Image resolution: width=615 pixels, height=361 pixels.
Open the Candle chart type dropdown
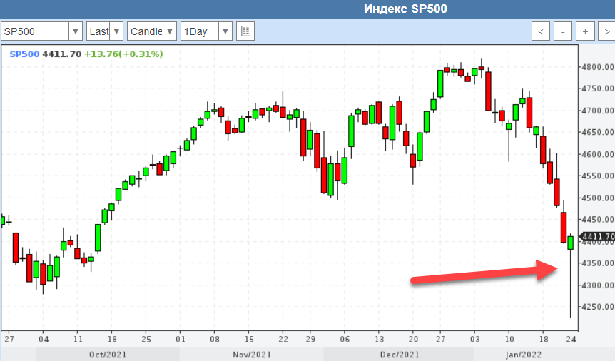(169, 31)
